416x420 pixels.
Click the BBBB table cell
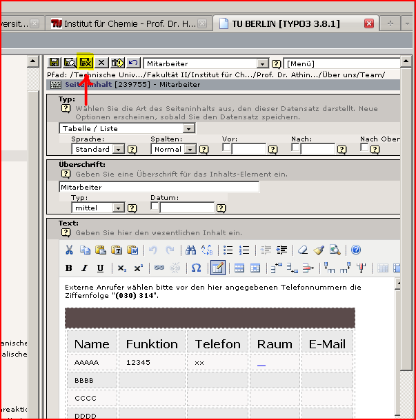(x=92, y=380)
